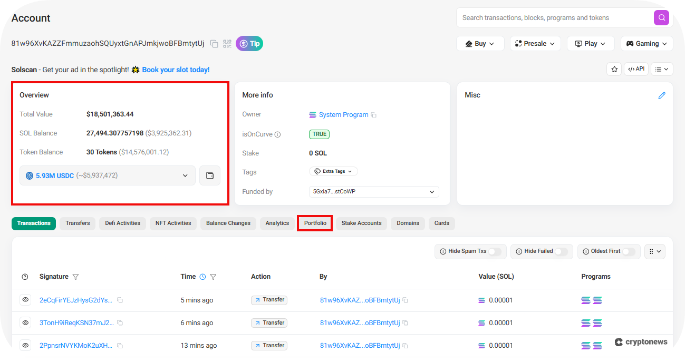Expand the 5.93M USDC token dropdown
Screen dimensions: 685x362
click(185, 175)
